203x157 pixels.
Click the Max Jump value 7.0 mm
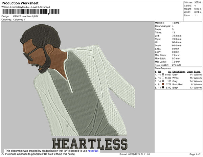point(176,62)
